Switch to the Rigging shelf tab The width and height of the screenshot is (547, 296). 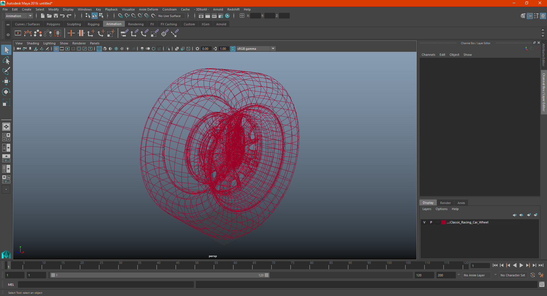[x=93, y=24]
